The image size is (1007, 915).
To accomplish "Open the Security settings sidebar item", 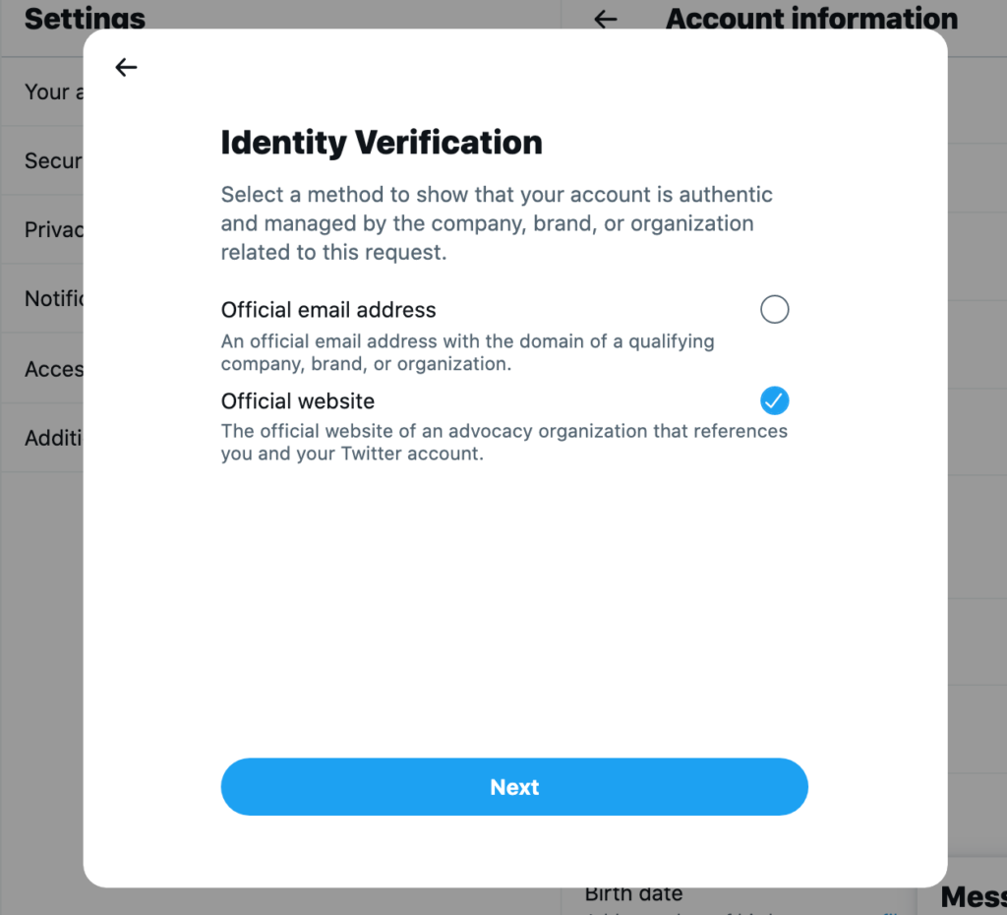I will point(52,160).
